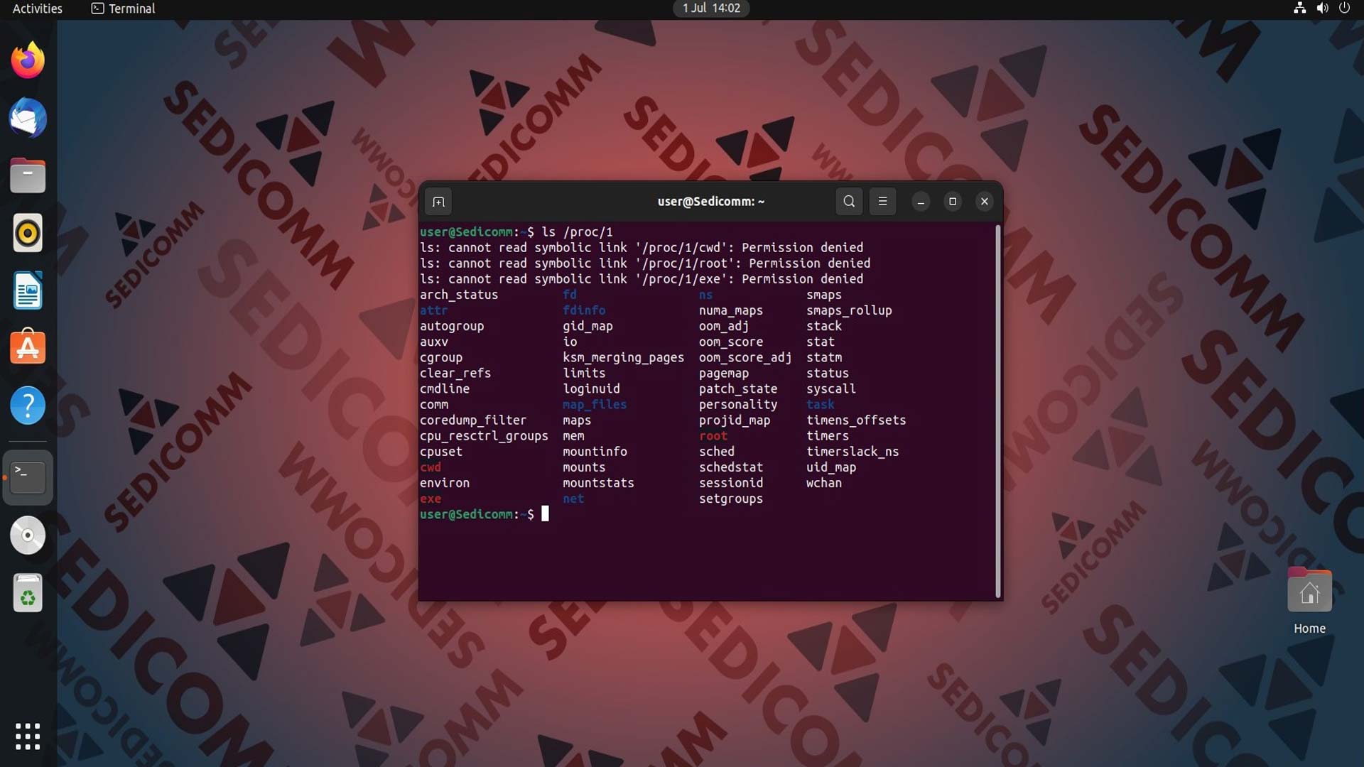Open Thunderbird mail from the dock
Screen dimensions: 1364x767
(28, 118)
